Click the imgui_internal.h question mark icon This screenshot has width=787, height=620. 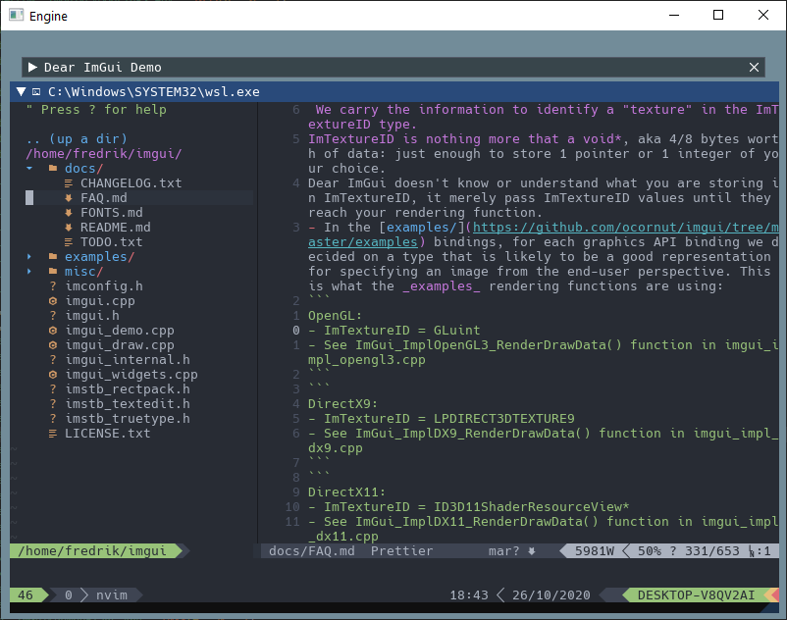[x=53, y=360]
